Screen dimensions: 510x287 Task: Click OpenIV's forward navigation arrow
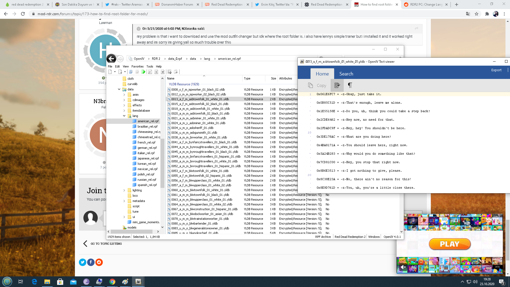click(x=120, y=58)
